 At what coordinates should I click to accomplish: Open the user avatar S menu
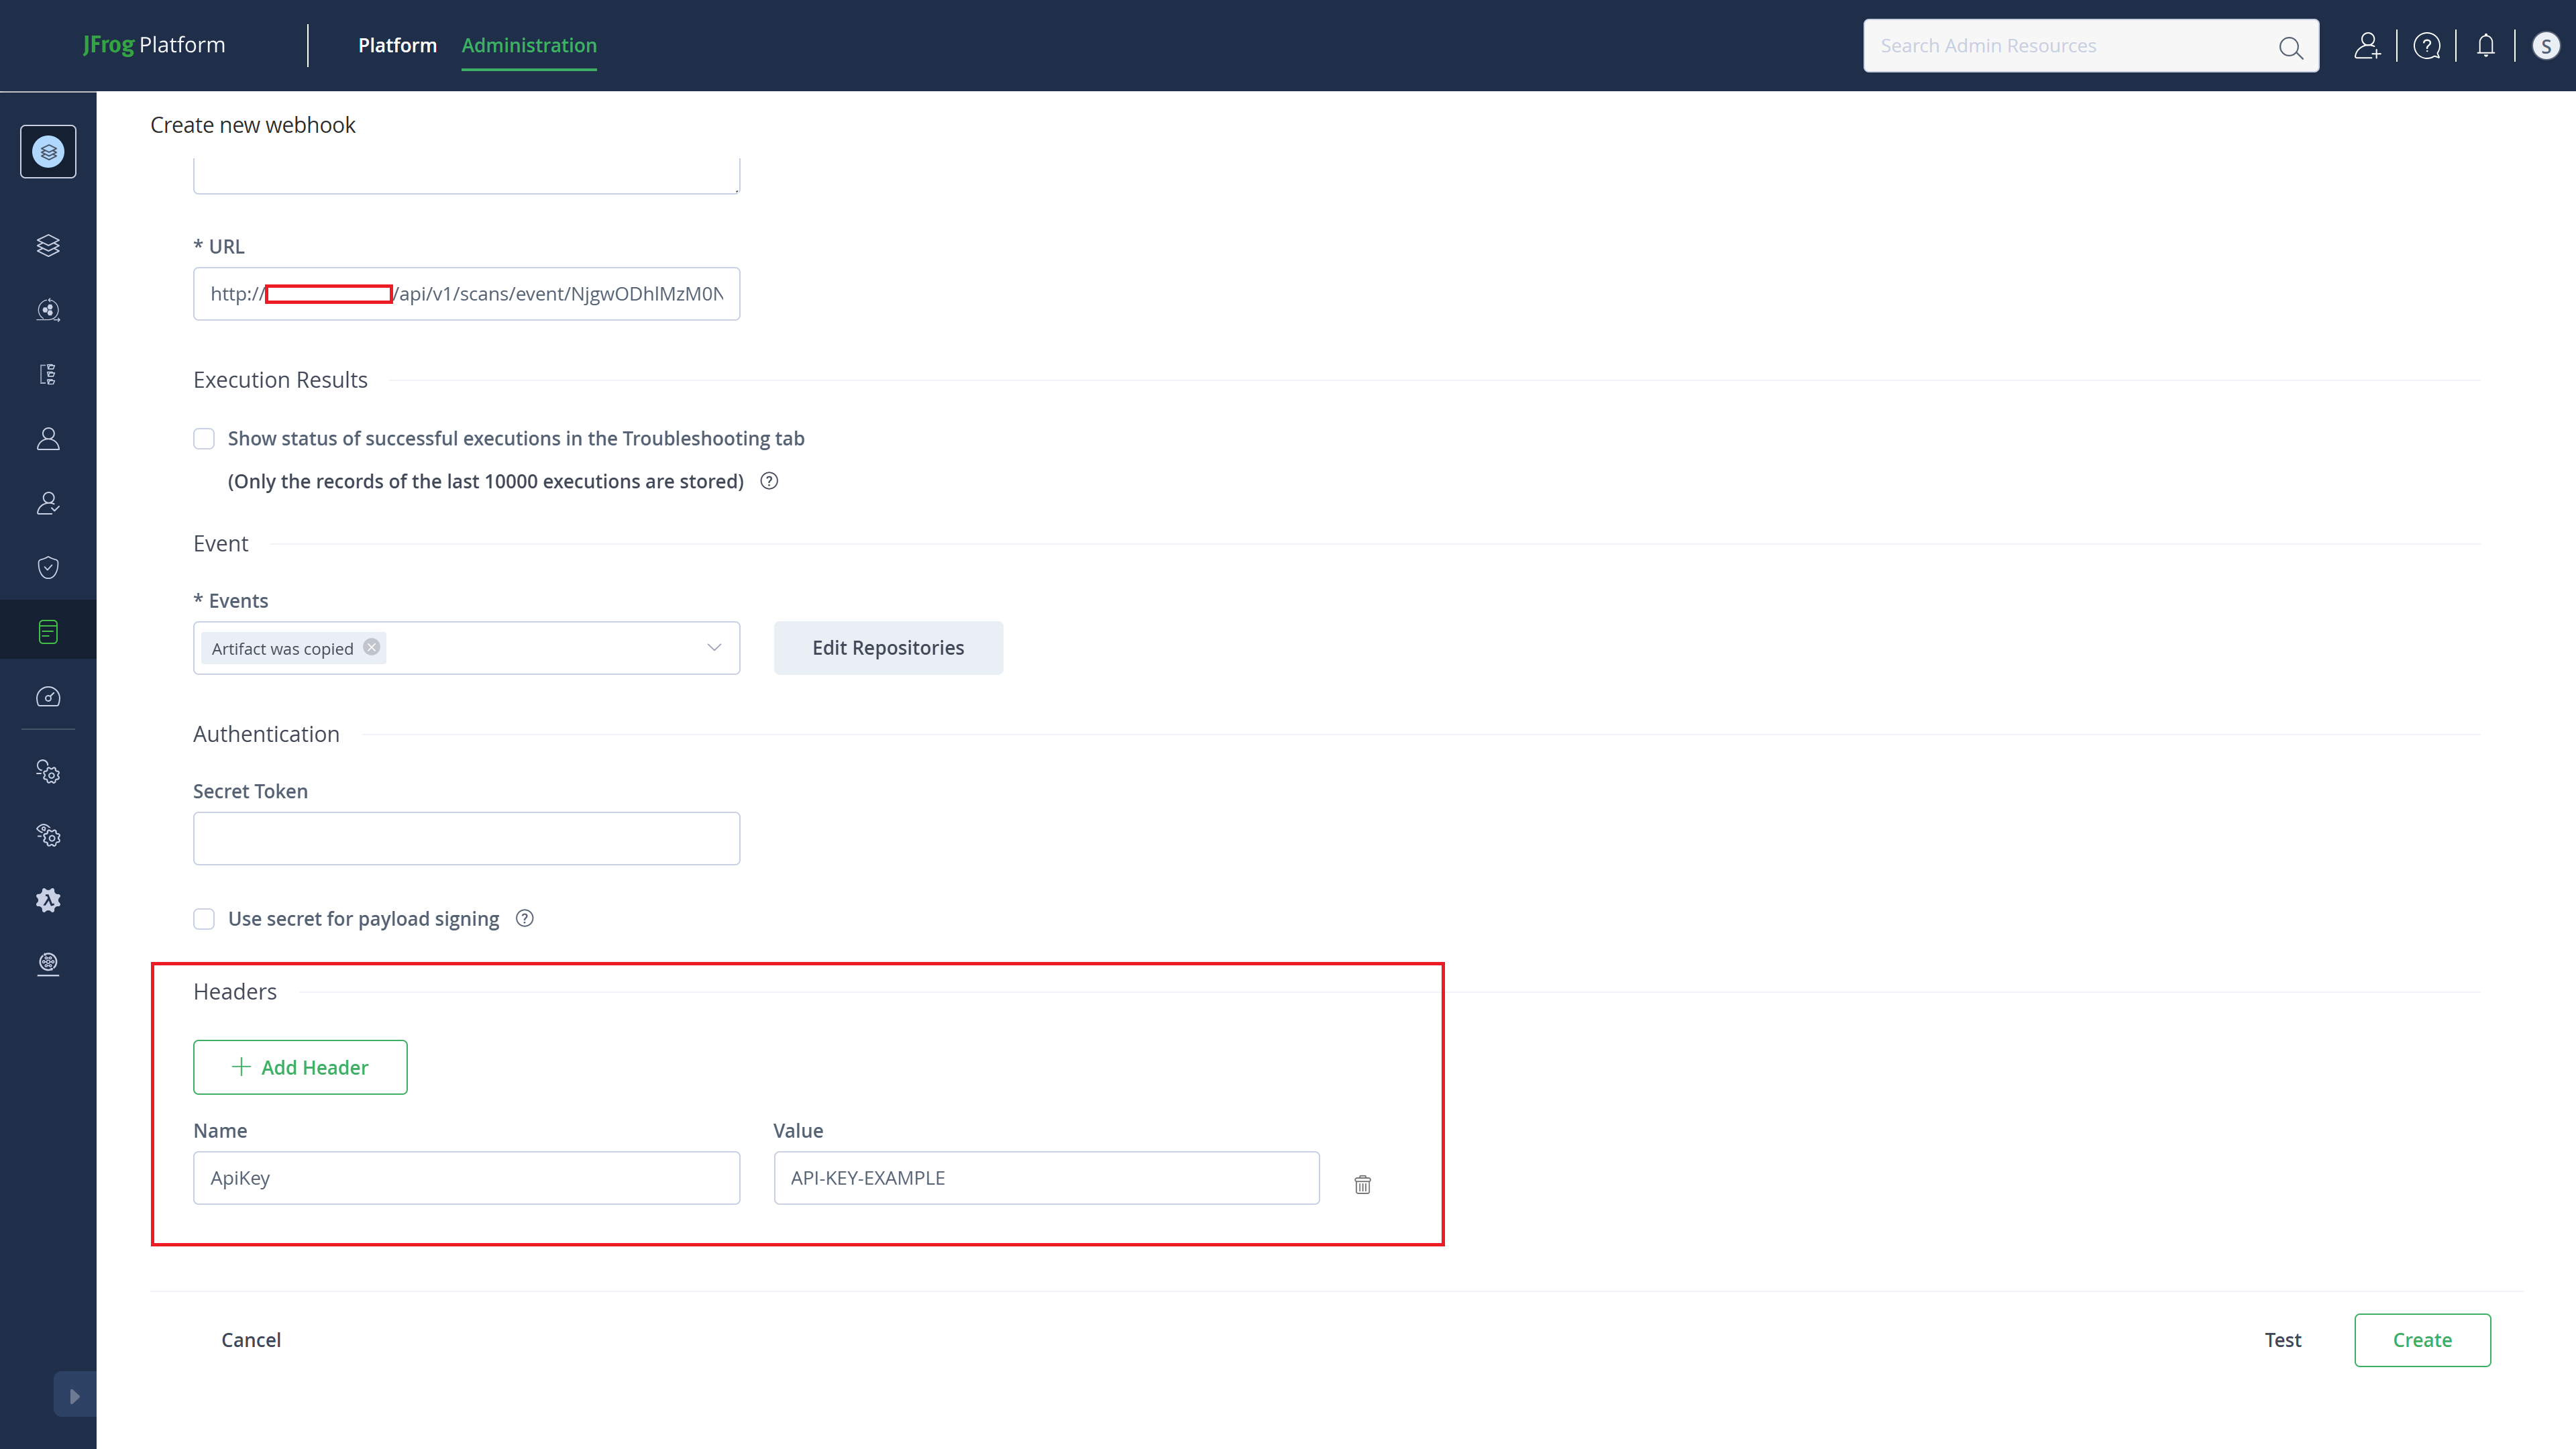click(x=2545, y=46)
